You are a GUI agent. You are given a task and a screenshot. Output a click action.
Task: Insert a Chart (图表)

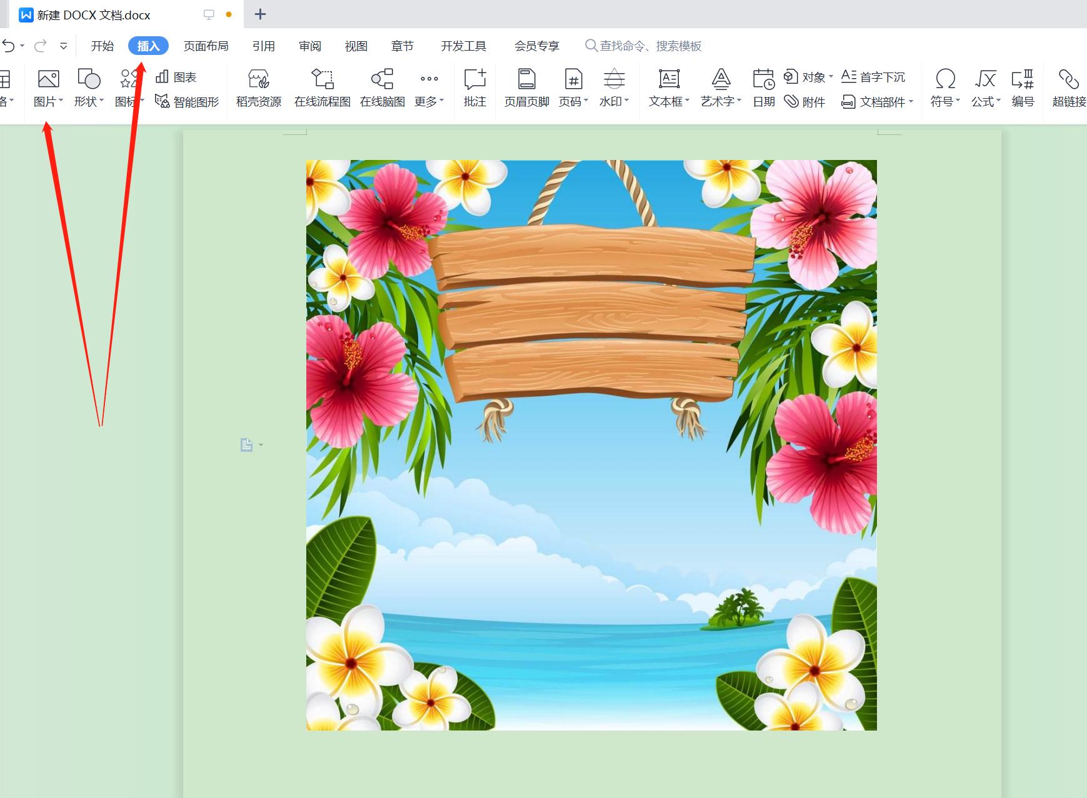176,77
